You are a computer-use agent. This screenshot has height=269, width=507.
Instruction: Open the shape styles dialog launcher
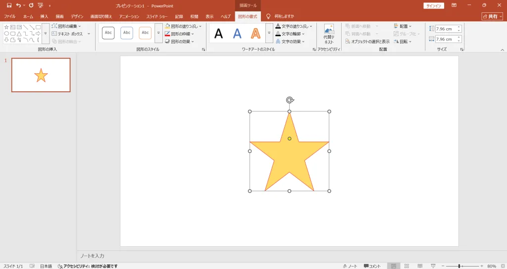pyautogui.click(x=203, y=50)
